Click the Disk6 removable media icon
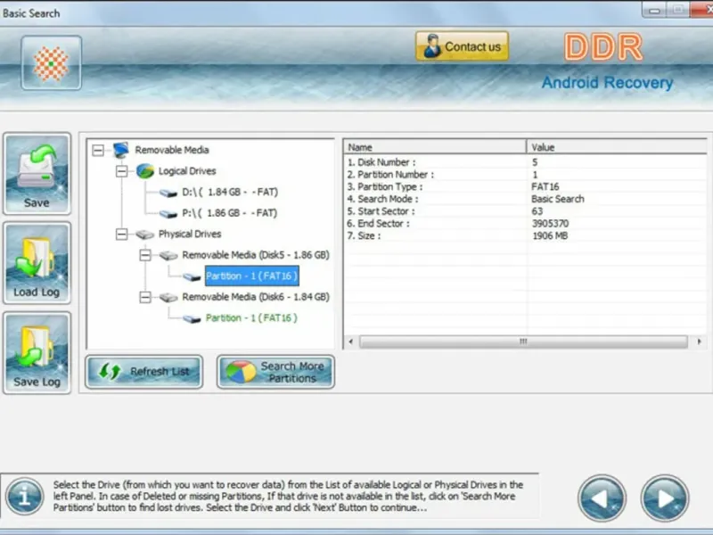The image size is (713, 535). pyautogui.click(x=168, y=298)
